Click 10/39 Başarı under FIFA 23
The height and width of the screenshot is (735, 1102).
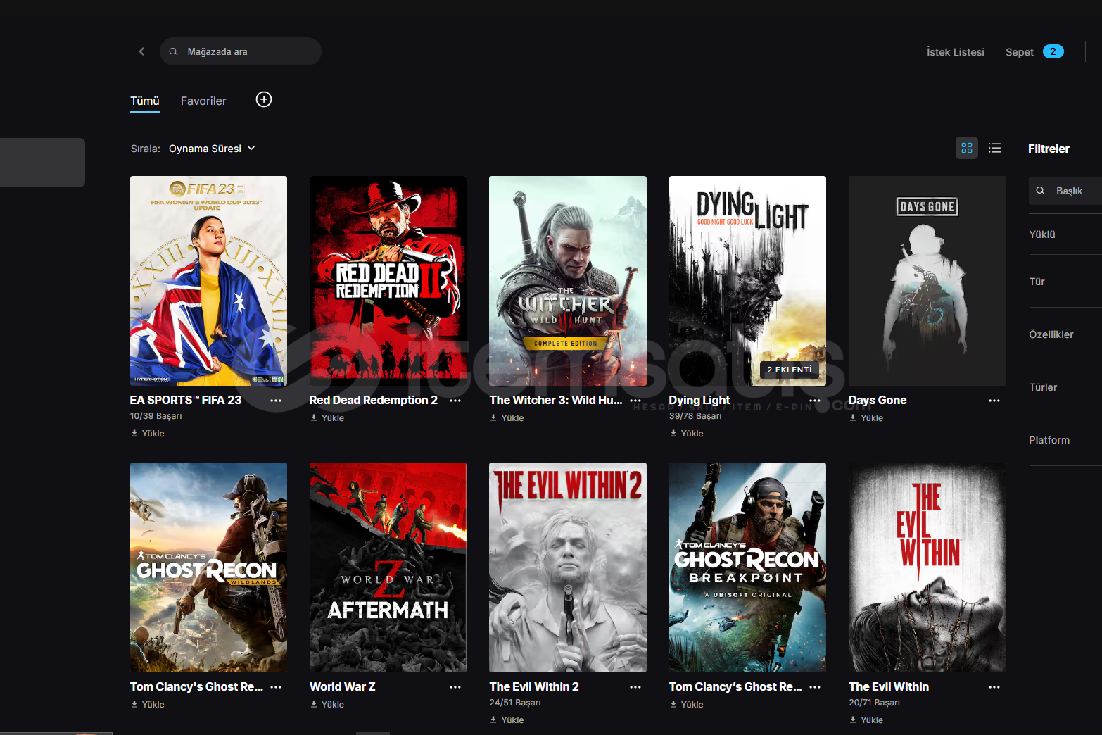(x=156, y=416)
